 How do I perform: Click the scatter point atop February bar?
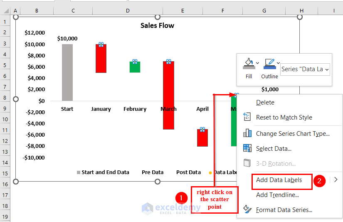click(x=135, y=62)
